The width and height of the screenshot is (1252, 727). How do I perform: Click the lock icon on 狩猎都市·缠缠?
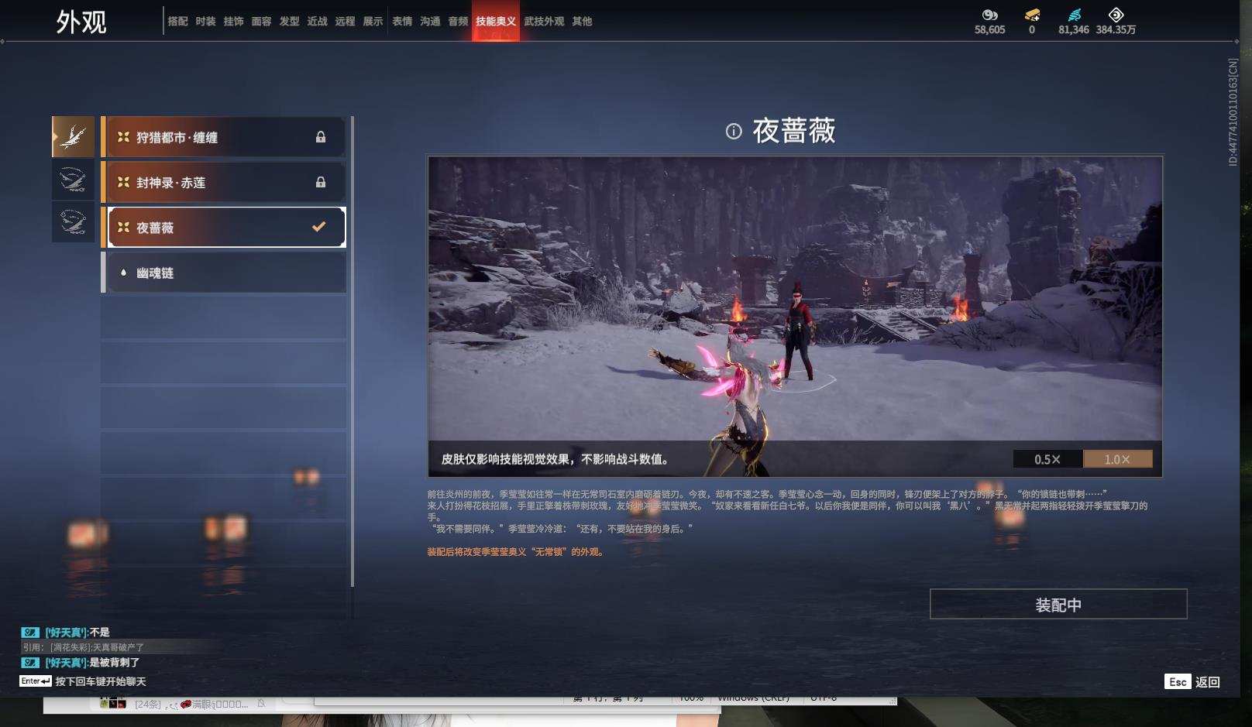(321, 137)
